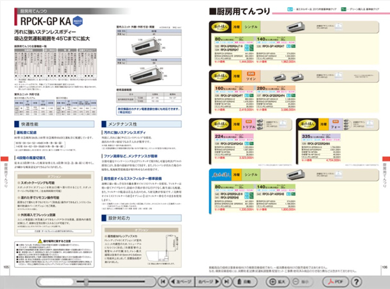Click the 高性能オイルミストフィルター標準装備 subheading

(133, 179)
